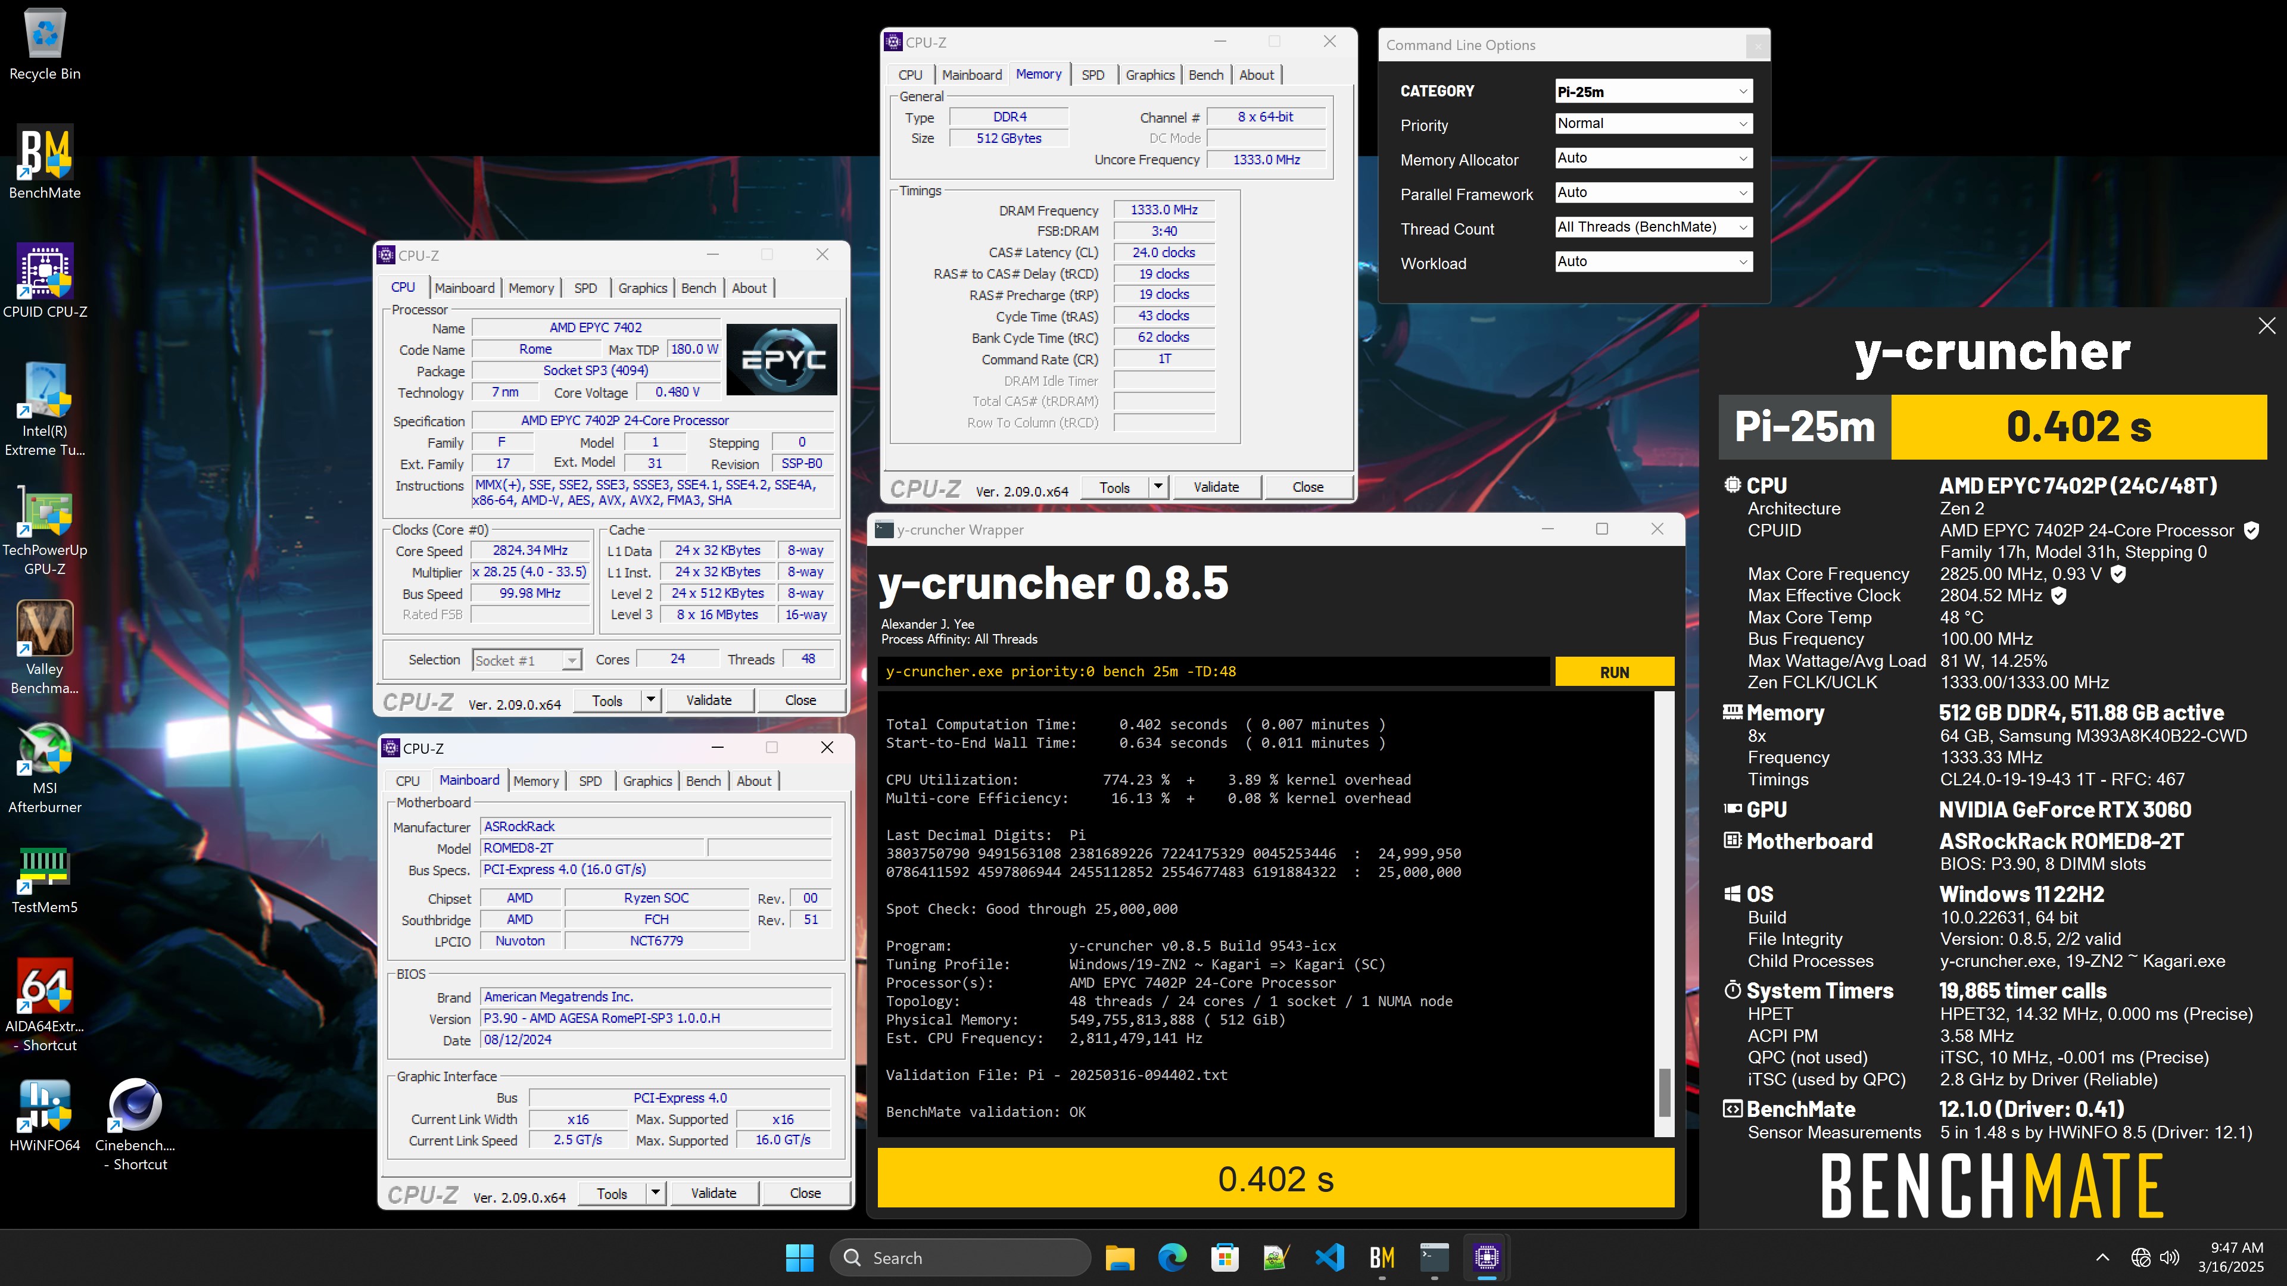Click Validate in Memory CPU-Z window

coord(1216,486)
